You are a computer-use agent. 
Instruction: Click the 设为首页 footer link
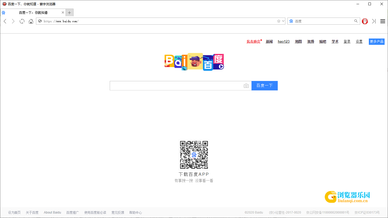click(x=14, y=212)
